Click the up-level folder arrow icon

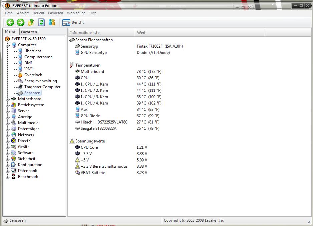point(31,22)
